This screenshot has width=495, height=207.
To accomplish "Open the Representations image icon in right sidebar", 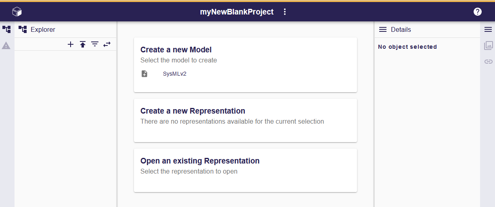I will click(488, 46).
